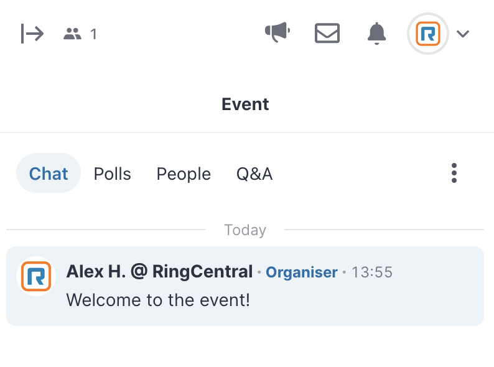
Task: Open the Q&A tab
Action: pyautogui.click(x=254, y=174)
